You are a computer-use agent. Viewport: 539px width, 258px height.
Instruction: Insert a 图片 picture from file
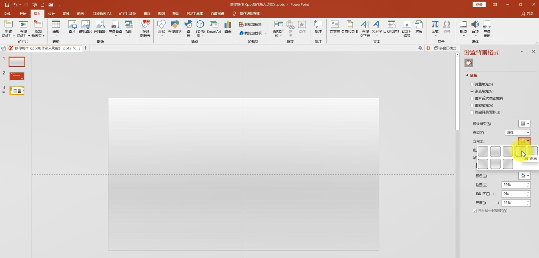(x=72, y=27)
